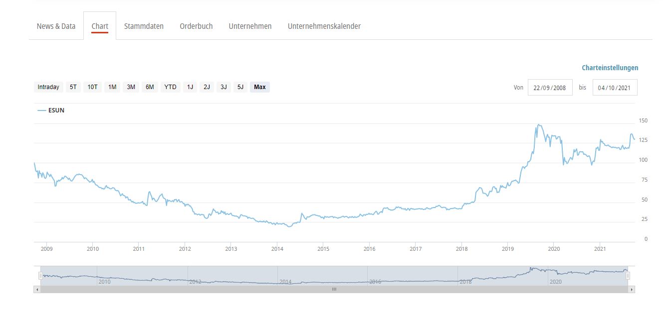
Task: Toggle the ESUN series in legend
Action: [x=51, y=110]
